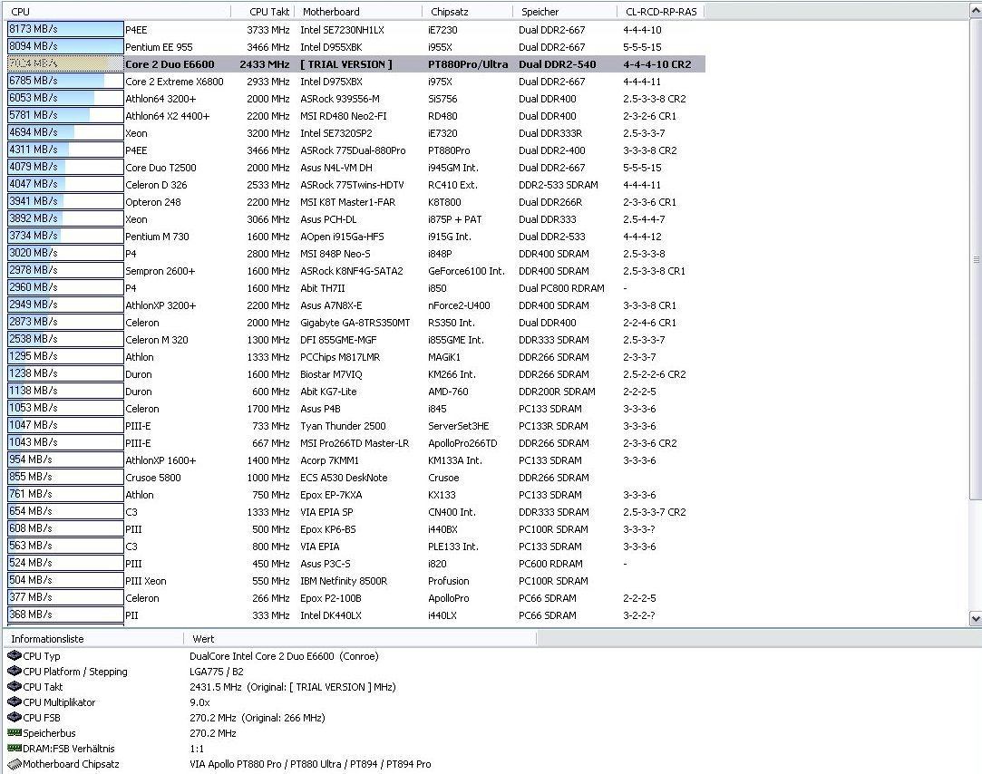The image size is (982, 774).
Task: Click the vertical scrollbar thumb of benchmark list
Action: click(x=975, y=258)
